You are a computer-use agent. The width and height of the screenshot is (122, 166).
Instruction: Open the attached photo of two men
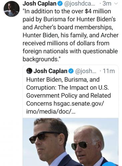tap(71, 142)
